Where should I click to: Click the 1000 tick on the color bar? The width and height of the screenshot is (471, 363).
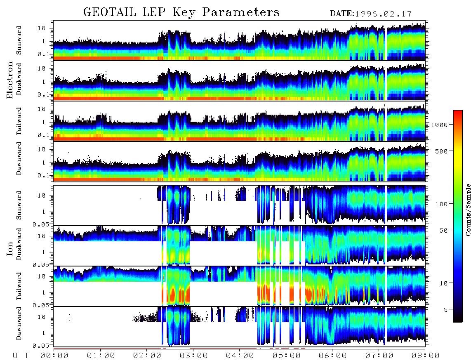click(439, 125)
